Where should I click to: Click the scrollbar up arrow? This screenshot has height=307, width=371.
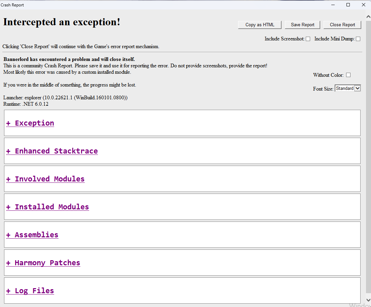click(x=368, y=17)
